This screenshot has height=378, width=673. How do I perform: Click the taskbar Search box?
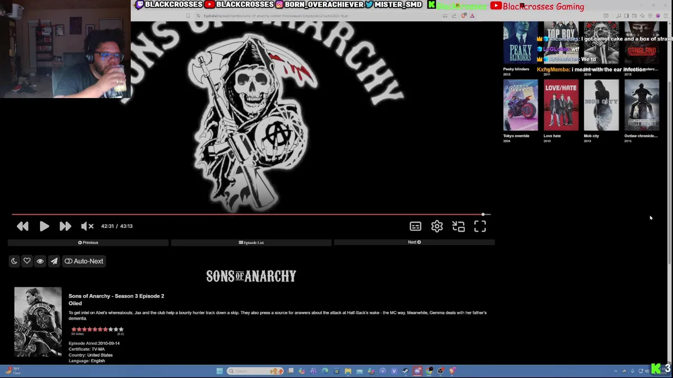tap(255, 371)
